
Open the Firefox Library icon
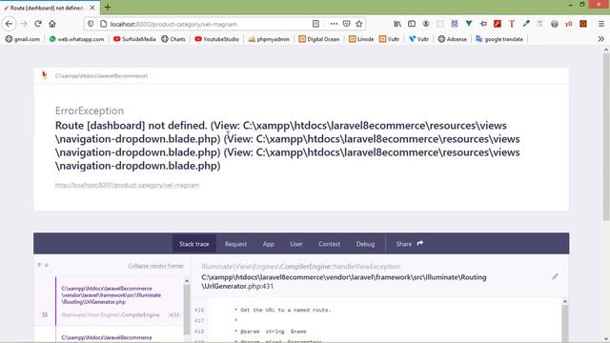tap(397, 24)
